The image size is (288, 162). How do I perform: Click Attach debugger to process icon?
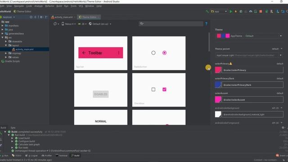[x=256, y=11]
